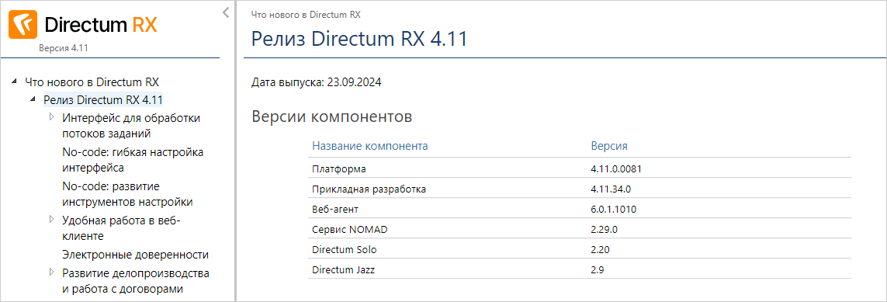
Task: Click the "Версия" column header
Action: click(x=609, y=146)
